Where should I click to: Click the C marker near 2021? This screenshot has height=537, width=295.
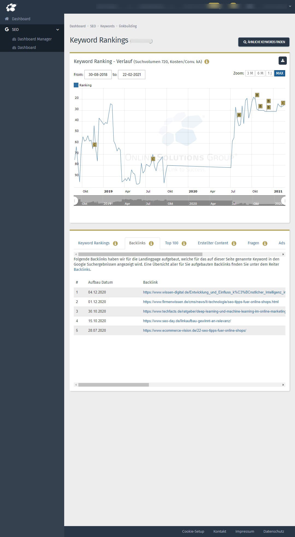[283, 103]
